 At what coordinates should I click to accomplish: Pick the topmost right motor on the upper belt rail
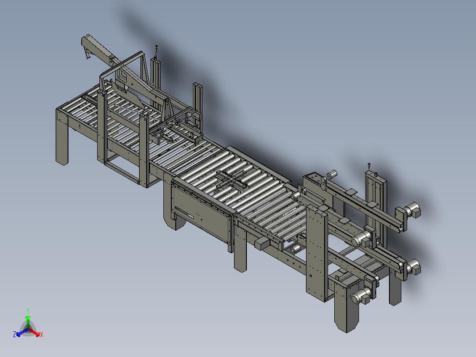click(412, 209)
